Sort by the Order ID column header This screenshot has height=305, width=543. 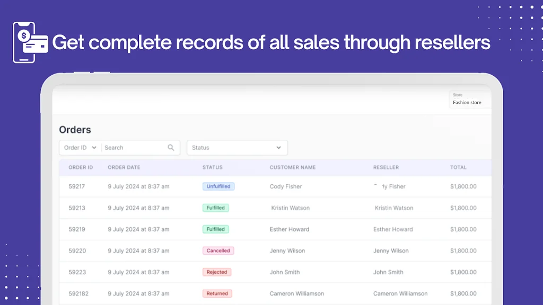click(x=81, y=167)
